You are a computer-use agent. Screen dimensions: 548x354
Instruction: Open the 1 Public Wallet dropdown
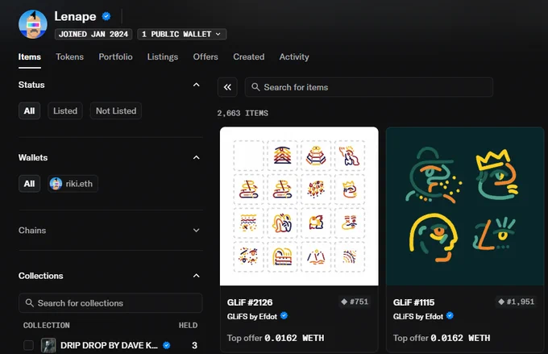click(182, 35)
